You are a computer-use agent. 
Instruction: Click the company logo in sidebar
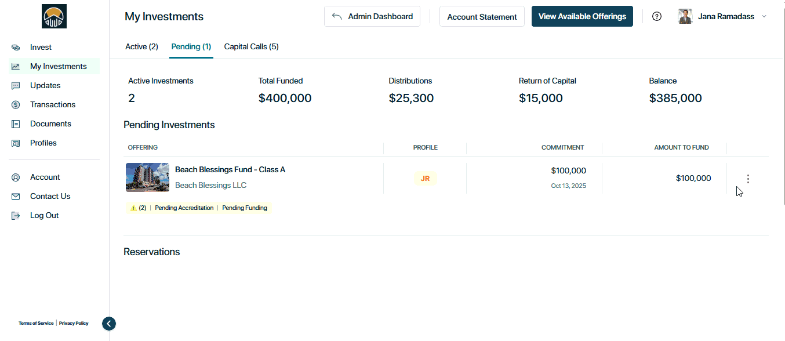pos(54,16)
